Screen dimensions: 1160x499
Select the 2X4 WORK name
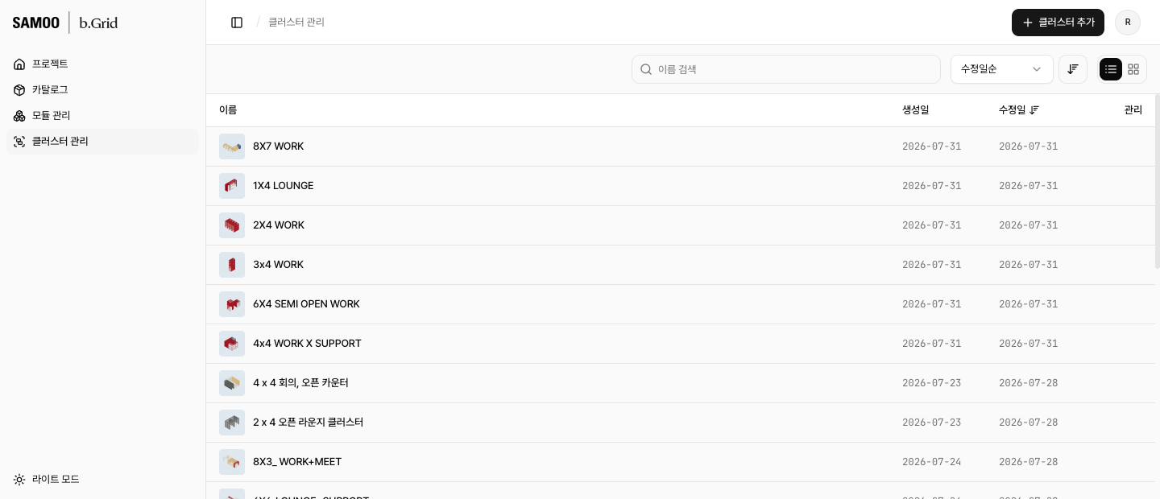click(279, 225)
